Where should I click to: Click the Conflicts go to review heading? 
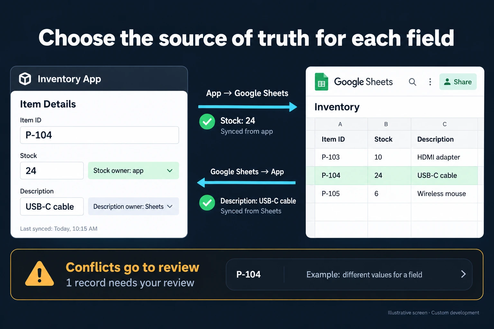pos(133,267)
